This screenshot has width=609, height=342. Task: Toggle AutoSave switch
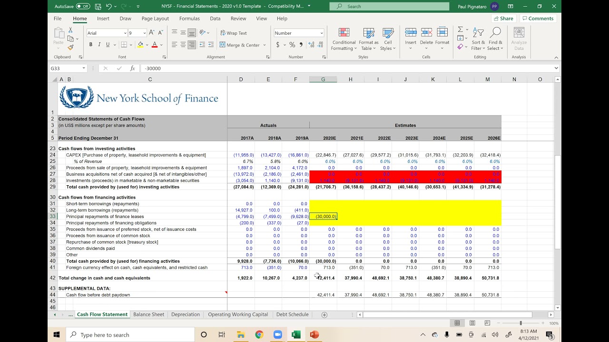click(x=83, y=6)
